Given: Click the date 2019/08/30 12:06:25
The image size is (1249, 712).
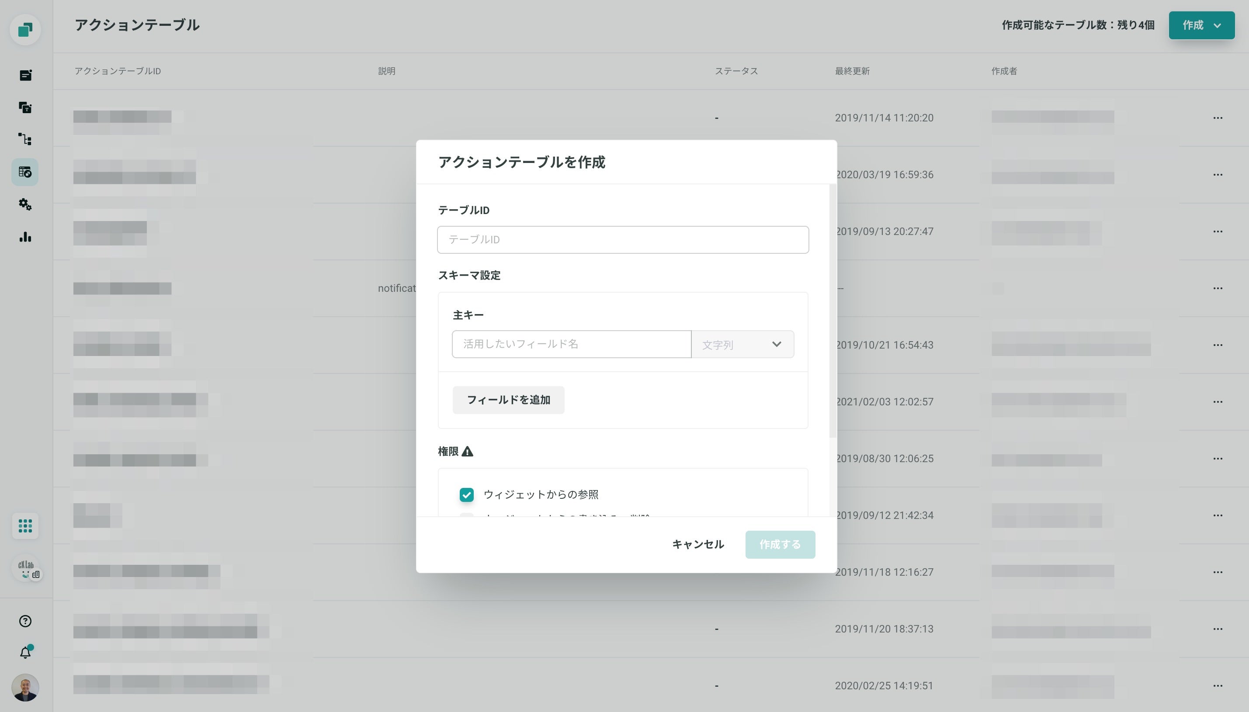Looking at the screenshot, I should tap(885, 459).
